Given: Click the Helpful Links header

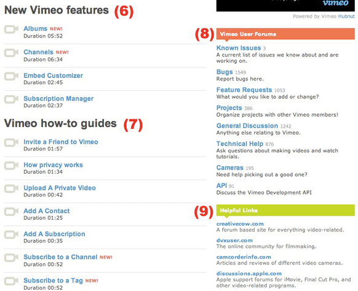Looking at the screenshot, I should click(x=285, y=211).
